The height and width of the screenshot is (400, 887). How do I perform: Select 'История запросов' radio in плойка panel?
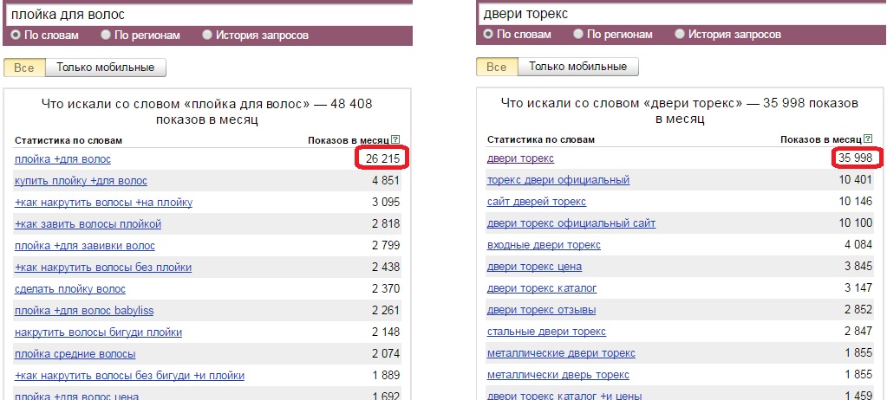[x=207, y=35]
